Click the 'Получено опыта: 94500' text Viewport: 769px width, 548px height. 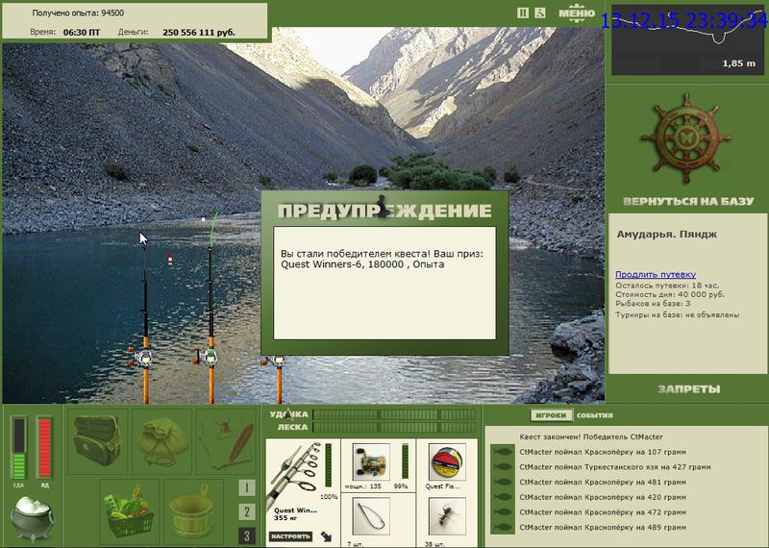[78, 13]
